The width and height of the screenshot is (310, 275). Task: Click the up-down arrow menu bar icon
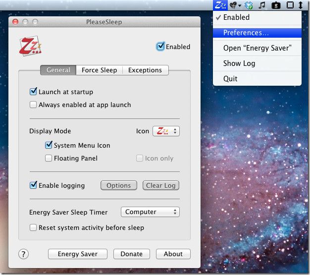coord(301,5)
